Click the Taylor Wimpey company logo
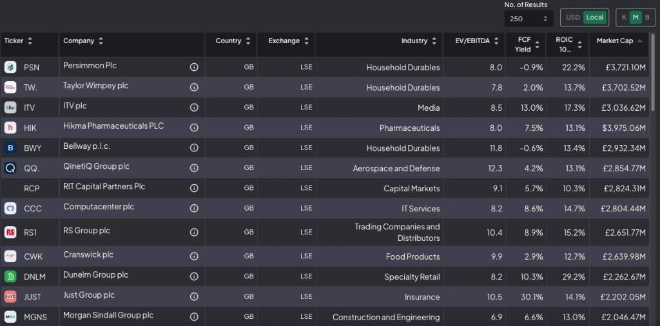The width and height of the screenshot is (660, 326). click(10, 88)
